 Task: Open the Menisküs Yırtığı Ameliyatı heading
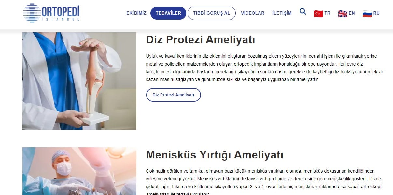[x=215, y=155]
